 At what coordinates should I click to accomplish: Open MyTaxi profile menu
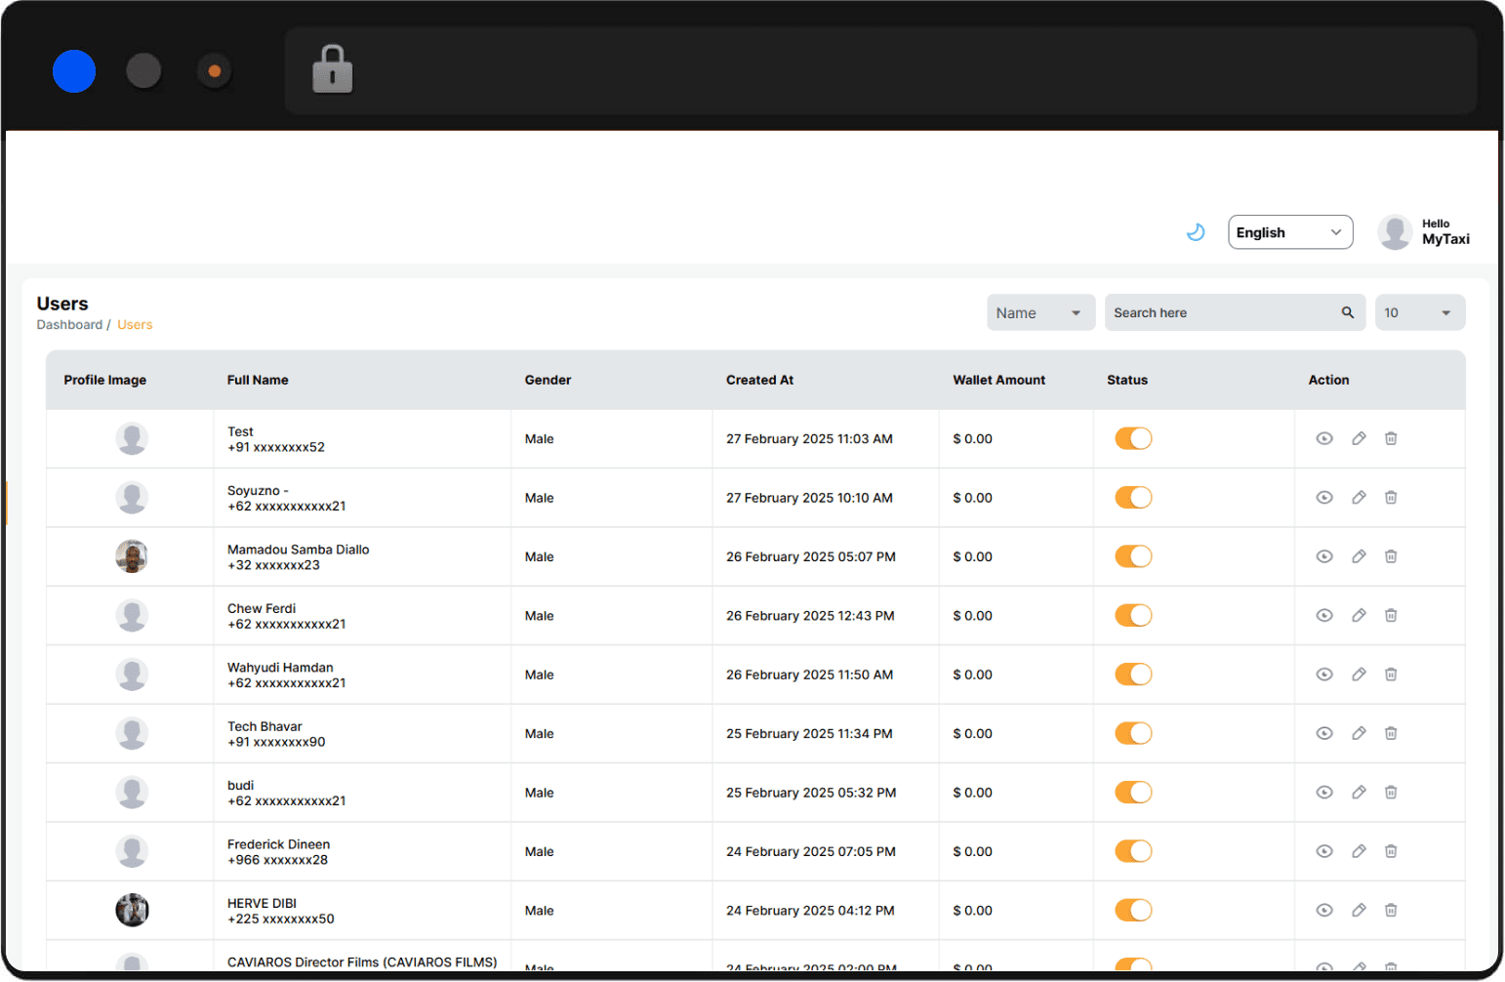click(1424, 232)
